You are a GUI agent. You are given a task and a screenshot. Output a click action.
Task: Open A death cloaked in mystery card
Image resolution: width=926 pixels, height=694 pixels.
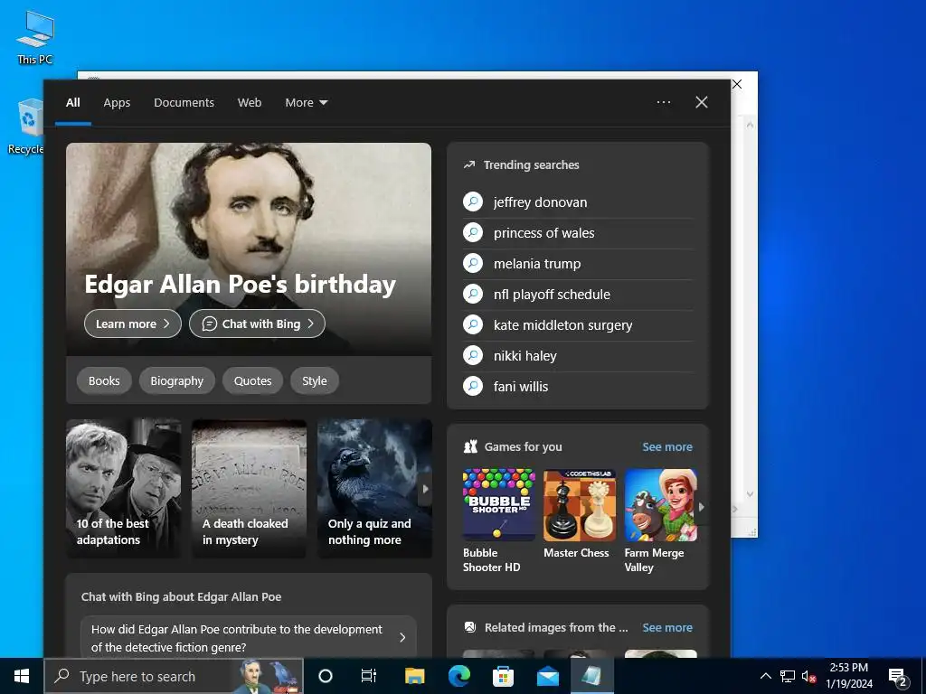[250, 489]
